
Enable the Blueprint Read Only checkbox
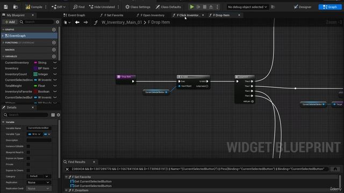coord(28,152)
